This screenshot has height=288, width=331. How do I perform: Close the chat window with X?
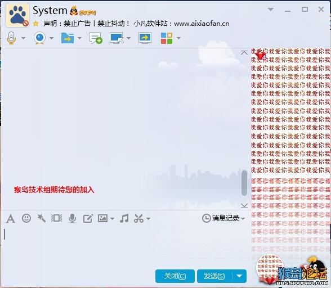[x=321, y=10]
